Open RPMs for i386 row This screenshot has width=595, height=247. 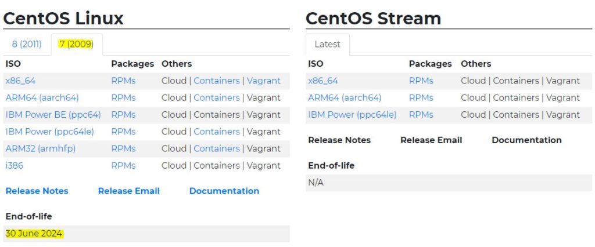[x=123, y=165]
